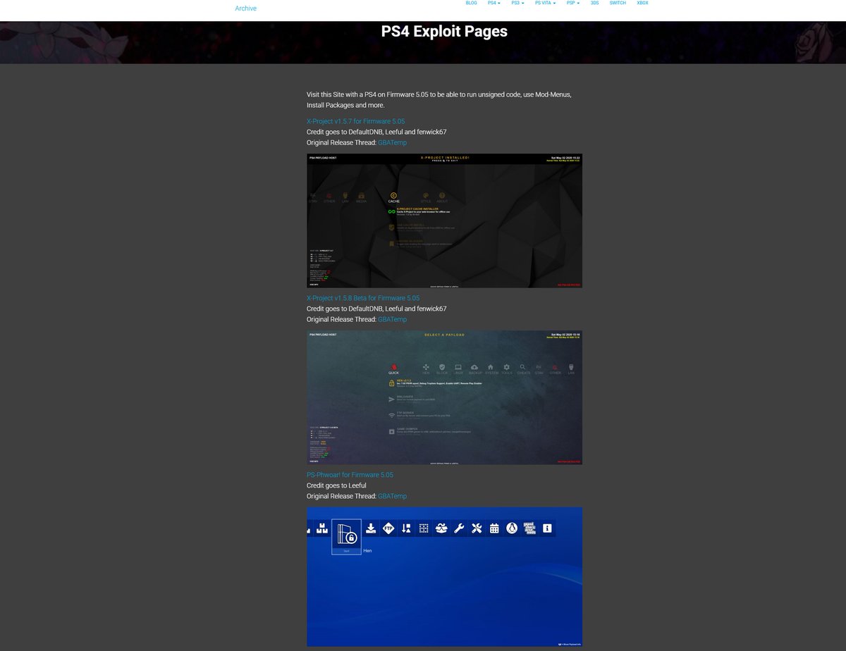
Task: Click the BLOCK shield icon in the Beta screenshot
Action: point(442,367)
